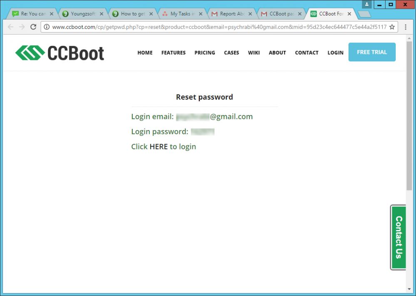Image resolution: width=416 pixels, height=296 pixels.
Task: Go forward with the browser forward arrow
Action: pyautogui.click(x=22, y=27)
